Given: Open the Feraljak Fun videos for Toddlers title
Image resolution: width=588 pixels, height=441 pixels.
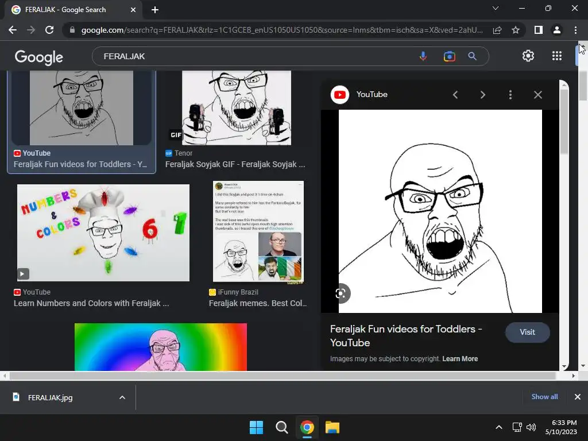Looking at the screenshot, I should (x=406, y=335).
